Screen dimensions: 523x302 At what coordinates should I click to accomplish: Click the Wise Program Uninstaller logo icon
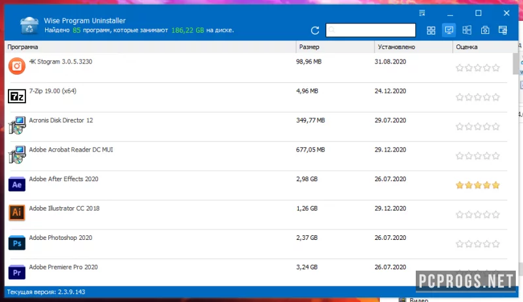tap(29, 25)
